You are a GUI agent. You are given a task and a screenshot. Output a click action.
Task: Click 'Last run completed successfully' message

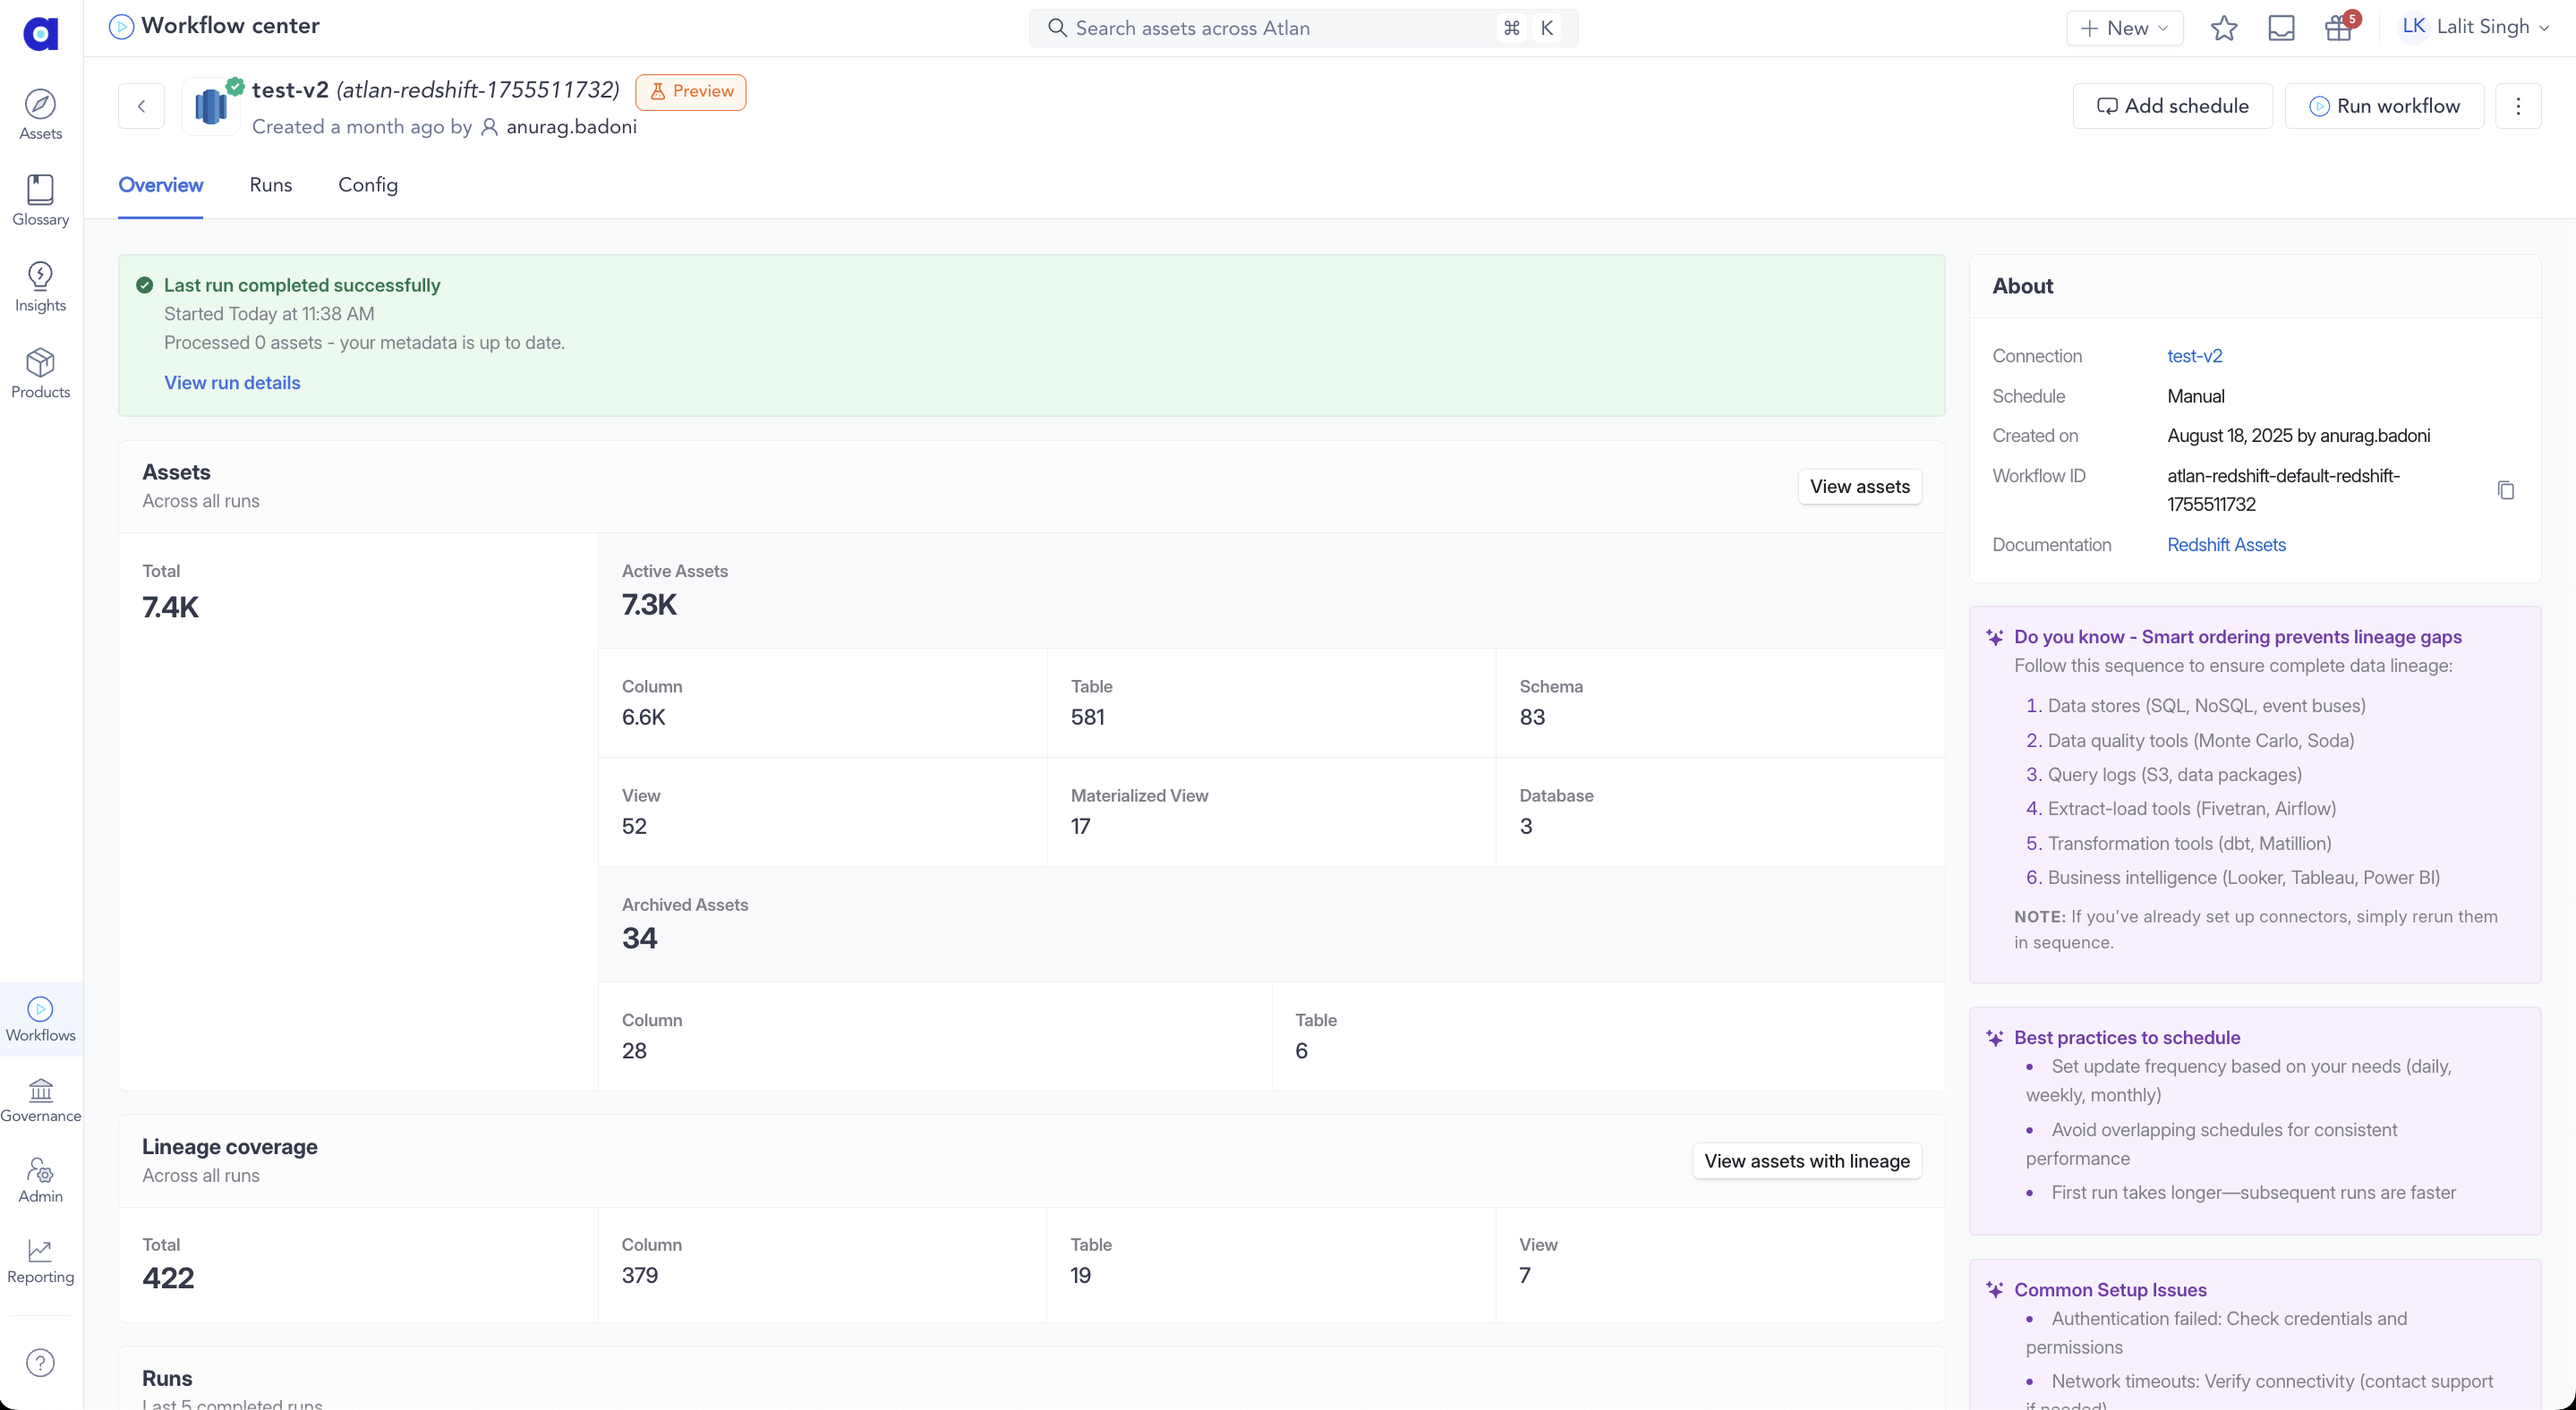(302, 285)
